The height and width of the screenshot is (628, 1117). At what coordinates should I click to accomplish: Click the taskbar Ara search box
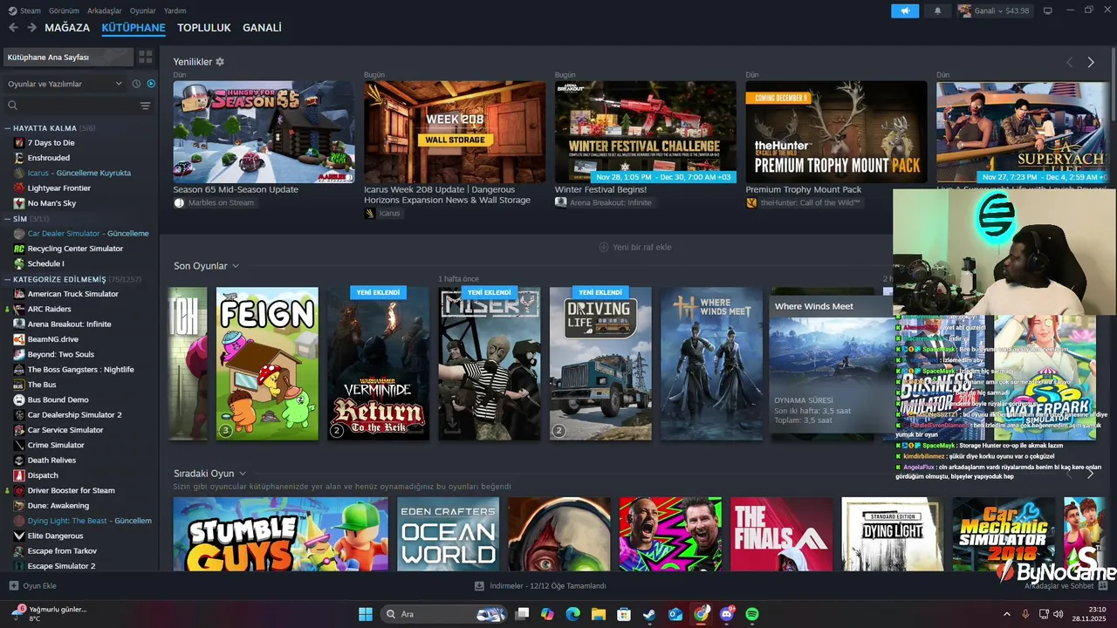[x=444, y=614]
